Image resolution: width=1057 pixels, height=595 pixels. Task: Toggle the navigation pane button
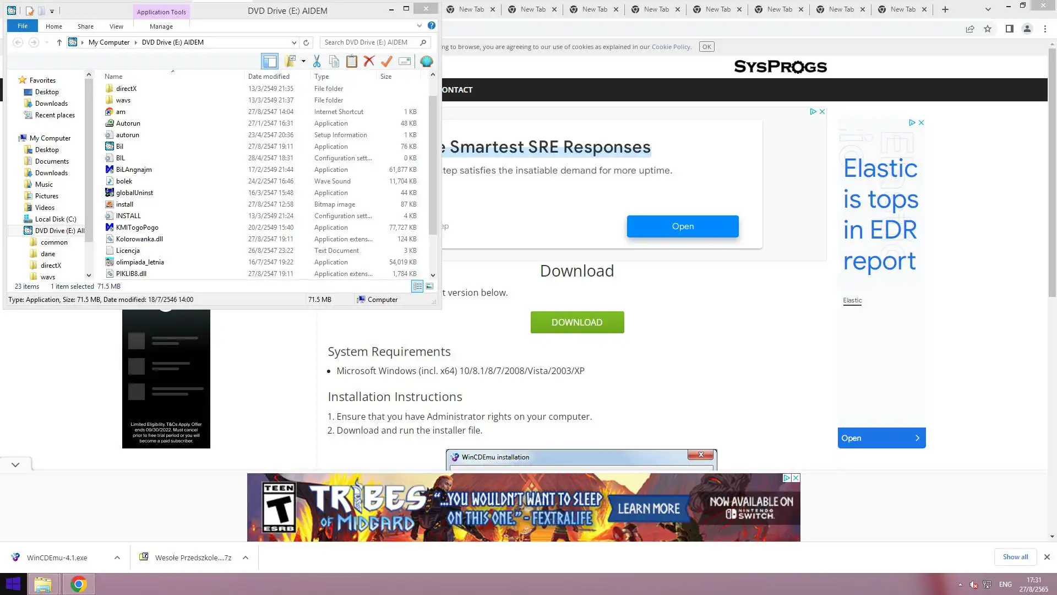tap(270, 61)
